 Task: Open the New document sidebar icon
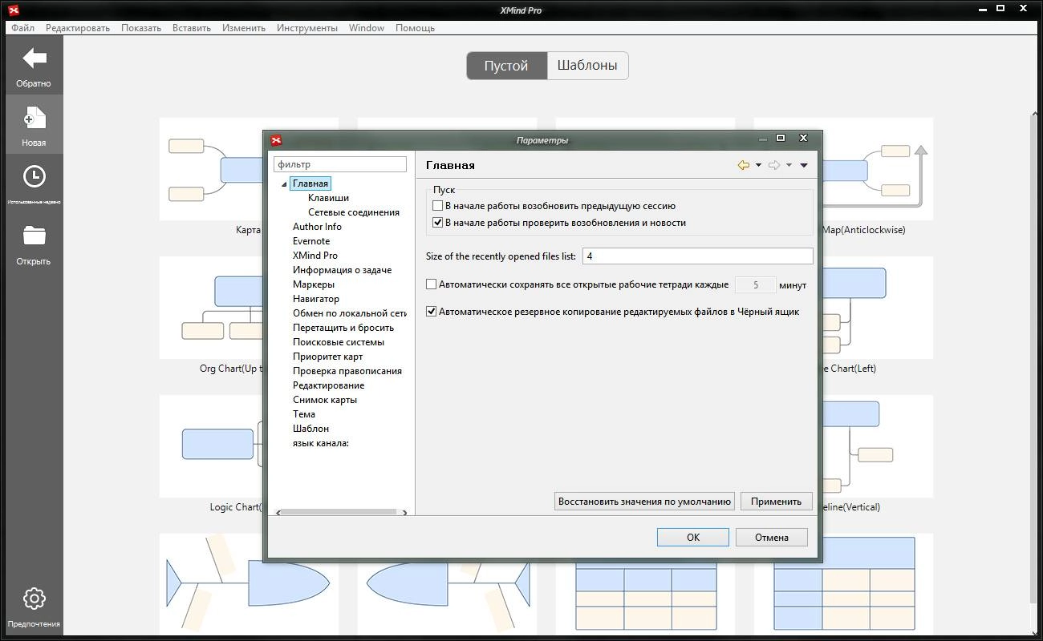pyautogui.click(x=34, y=118)
